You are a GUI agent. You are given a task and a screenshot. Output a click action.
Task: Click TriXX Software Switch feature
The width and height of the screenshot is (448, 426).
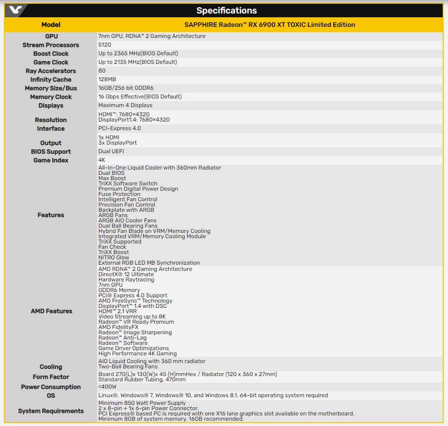[128, 183]
